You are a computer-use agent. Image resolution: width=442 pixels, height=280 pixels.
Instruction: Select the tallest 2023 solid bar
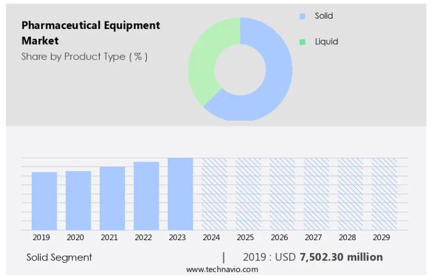(x=180, y=194)
